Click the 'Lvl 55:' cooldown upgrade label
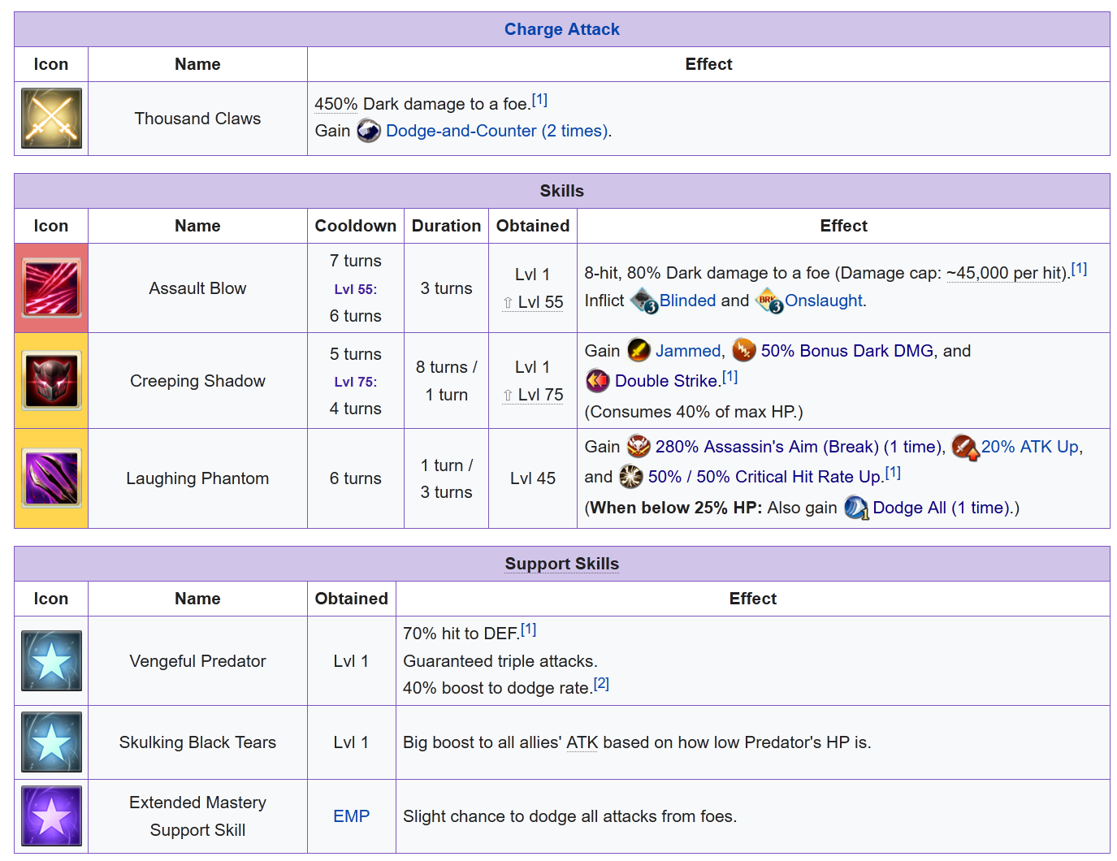The image size is (1117, 861). click(x=356, y=289)
